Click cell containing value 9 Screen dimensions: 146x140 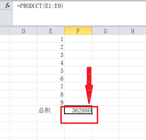(x=51, y=102)
